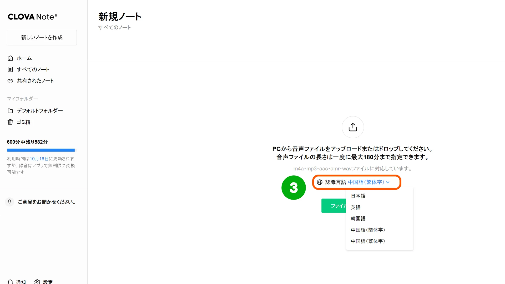Screen dimensions: 505x284
Task: Click the upload arrow icon
Action: point(353,127)
